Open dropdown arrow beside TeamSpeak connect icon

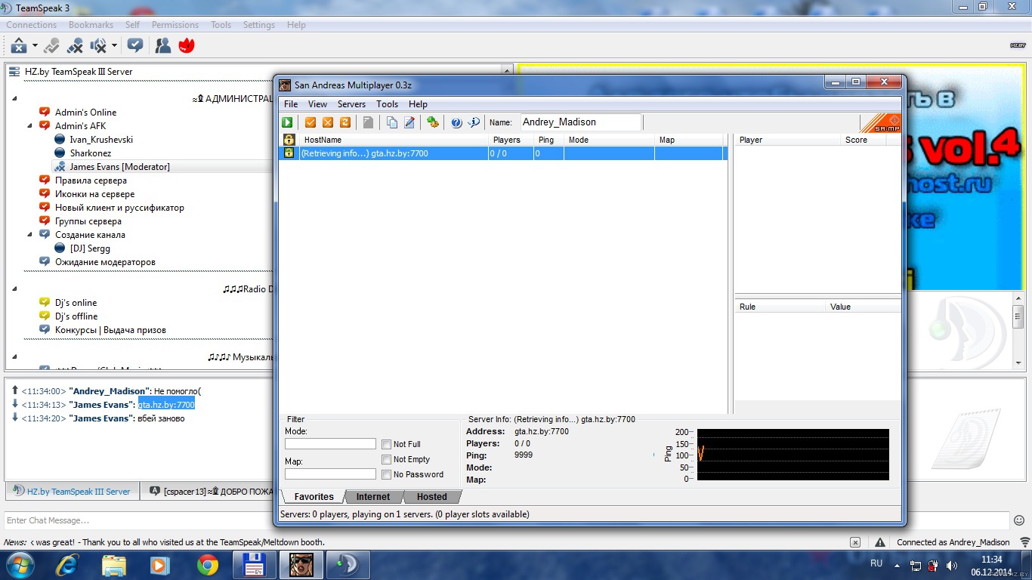coord(35,46)
